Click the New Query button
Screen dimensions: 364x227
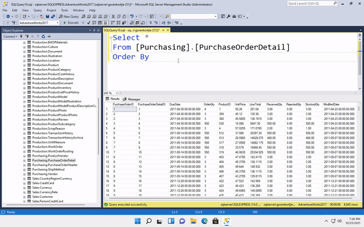tap(69, 16)
